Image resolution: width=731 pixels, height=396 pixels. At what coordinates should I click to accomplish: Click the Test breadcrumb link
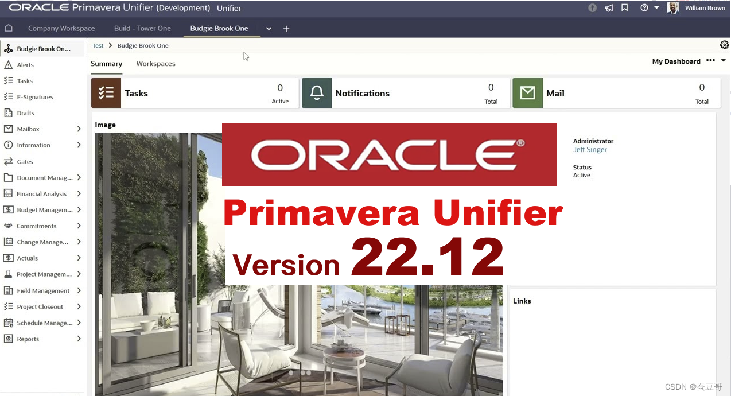point(98,45)
